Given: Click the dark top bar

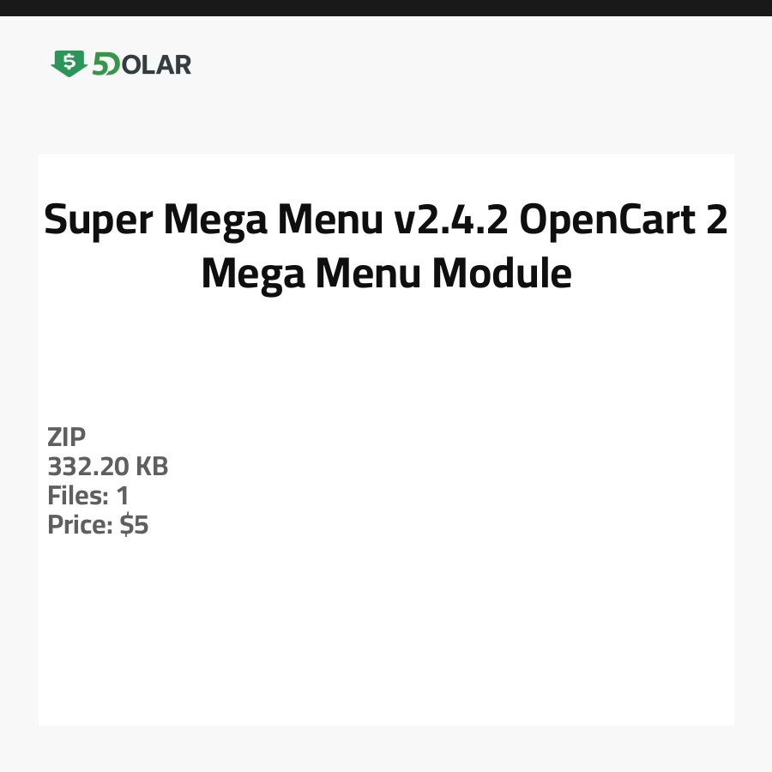Looking at the screenshot, I should pyautogui.click(x=386, y=8).
